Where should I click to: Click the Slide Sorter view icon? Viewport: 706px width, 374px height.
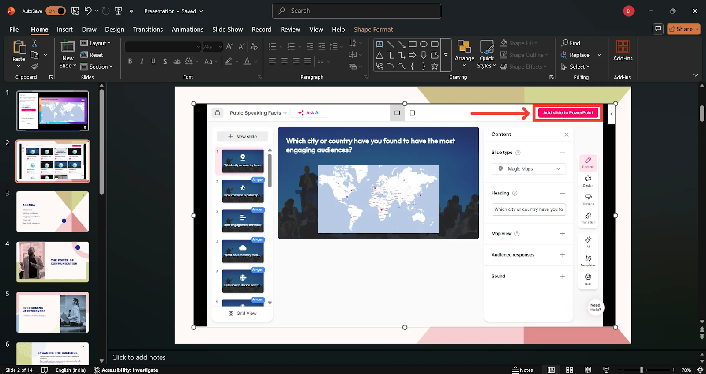pyautogui.click(x=570, y=370)
